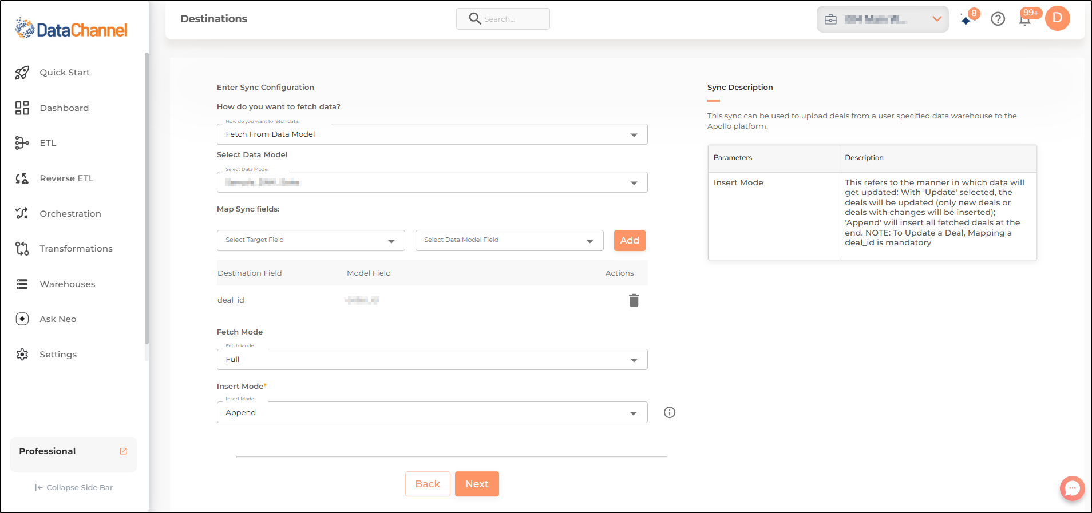The width and height of the screenshot is (1092, 513).
Task: Open the Select Data Model dropdown
Action: point(432,182)
